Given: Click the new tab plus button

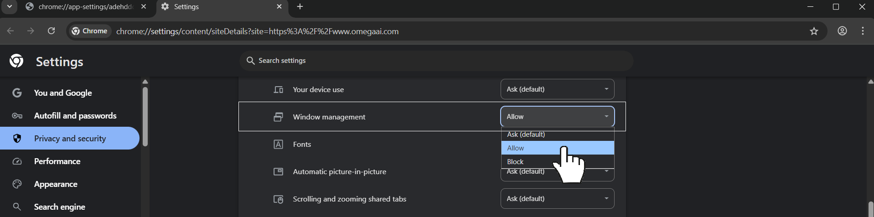Looking at the screenshot, I should [300, 7].
